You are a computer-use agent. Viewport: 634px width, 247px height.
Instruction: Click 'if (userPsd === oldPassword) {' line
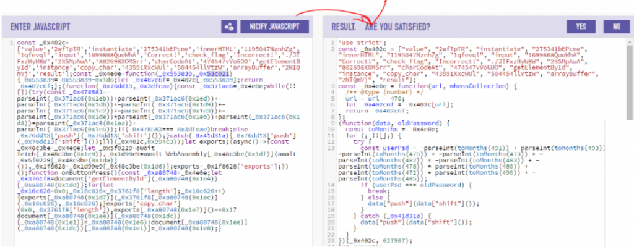pos(416,185)
